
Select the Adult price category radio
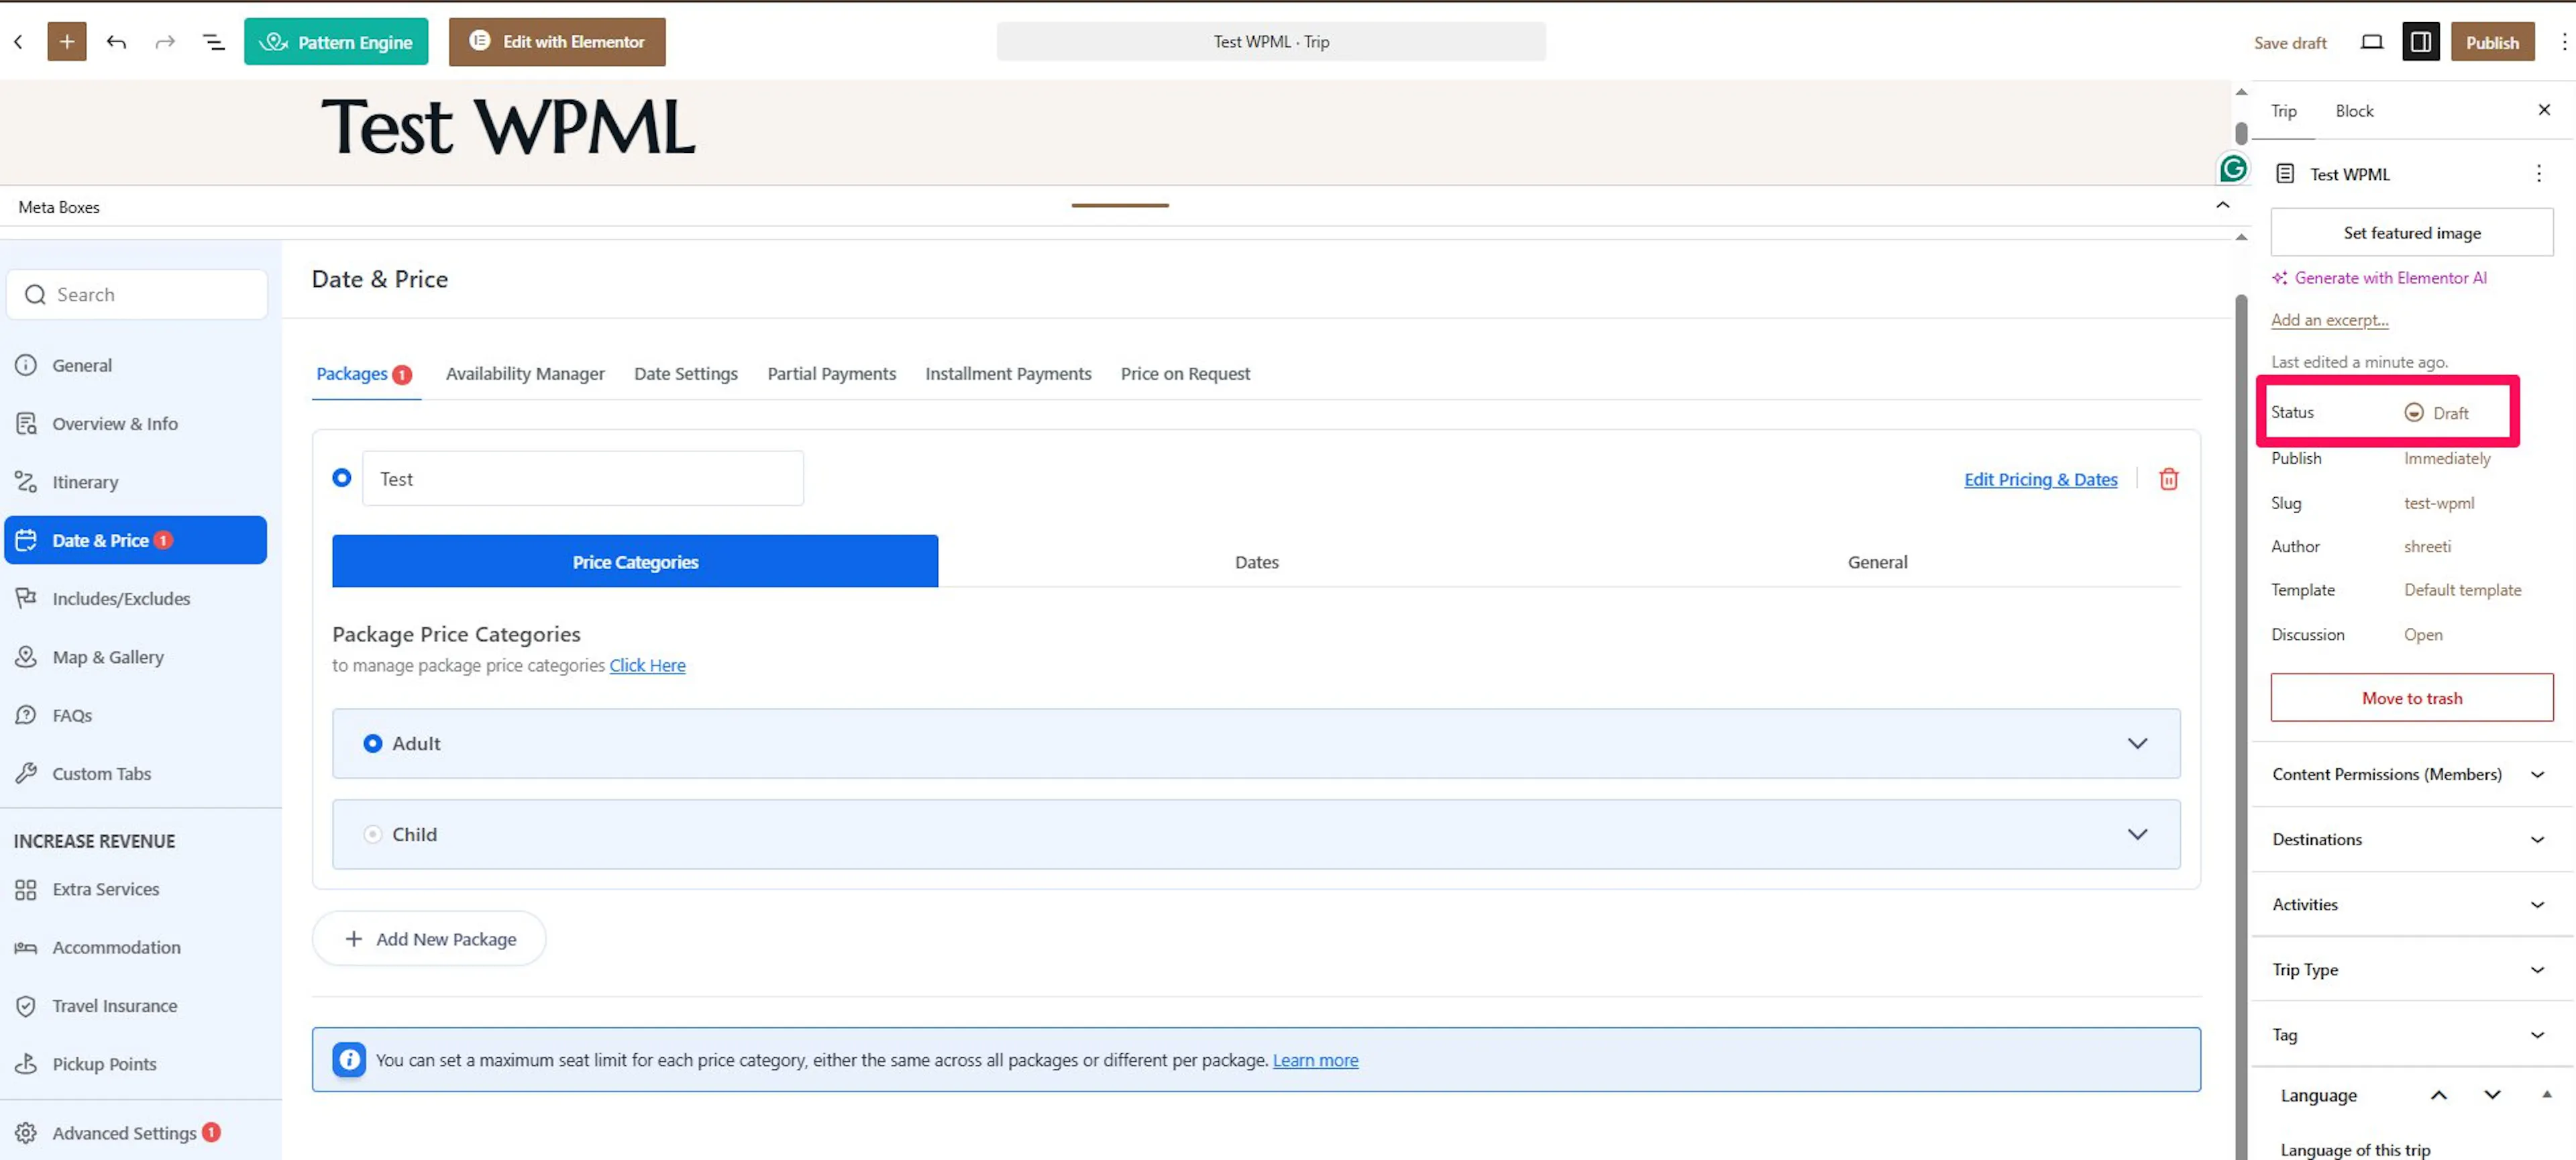pos(372,743)
